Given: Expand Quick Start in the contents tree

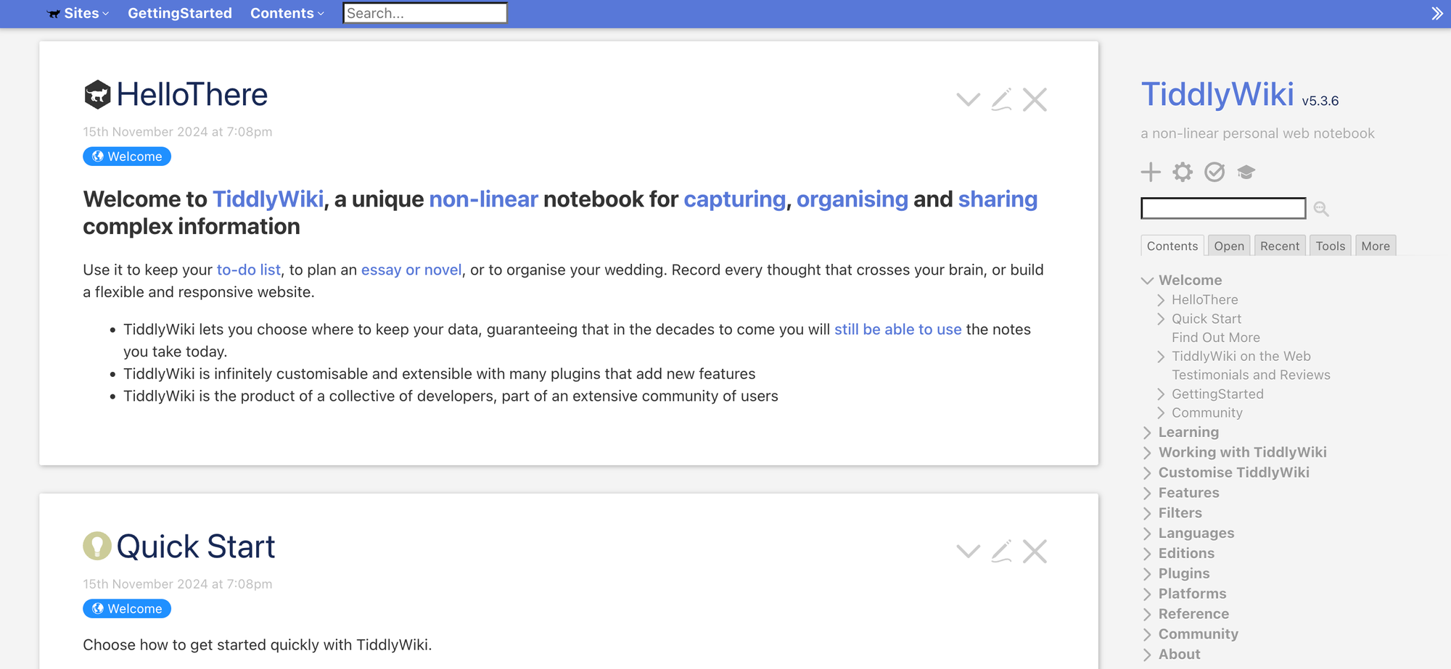Looking at the screenshot, I should pyautogui.click(x=1161, y=319).
